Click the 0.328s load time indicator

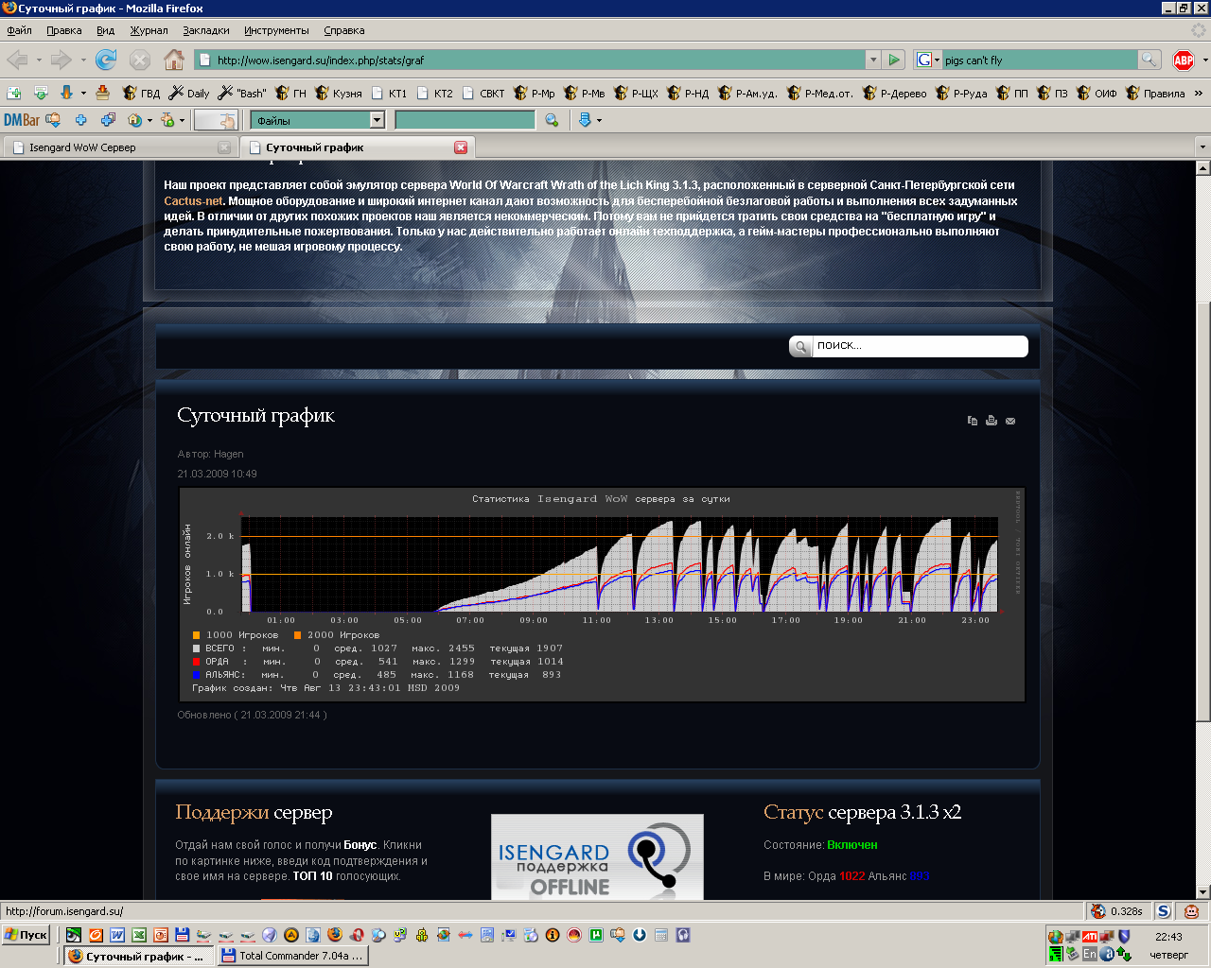[x=1117, y=911]
